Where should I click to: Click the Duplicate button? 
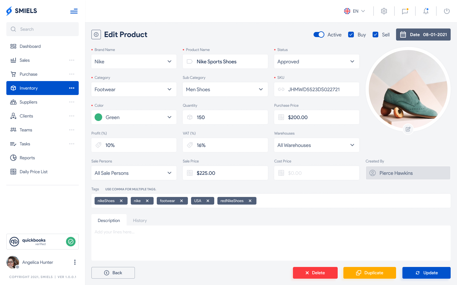[370, 273]
